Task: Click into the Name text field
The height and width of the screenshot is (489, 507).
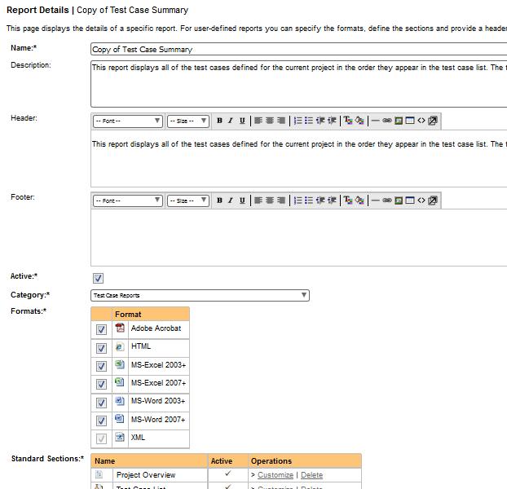Action: [x=298, y=49]
